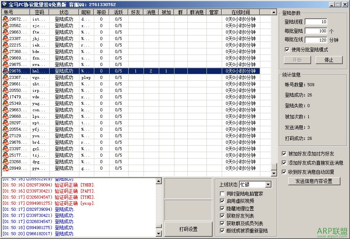The width and height of the screenshot is (350, 239).
Task: Click the QQ penguin icon for account 28297...
Action: 5,123
